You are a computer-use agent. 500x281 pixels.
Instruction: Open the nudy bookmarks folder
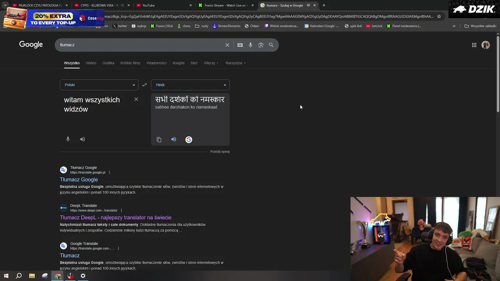tap(202, 26)
